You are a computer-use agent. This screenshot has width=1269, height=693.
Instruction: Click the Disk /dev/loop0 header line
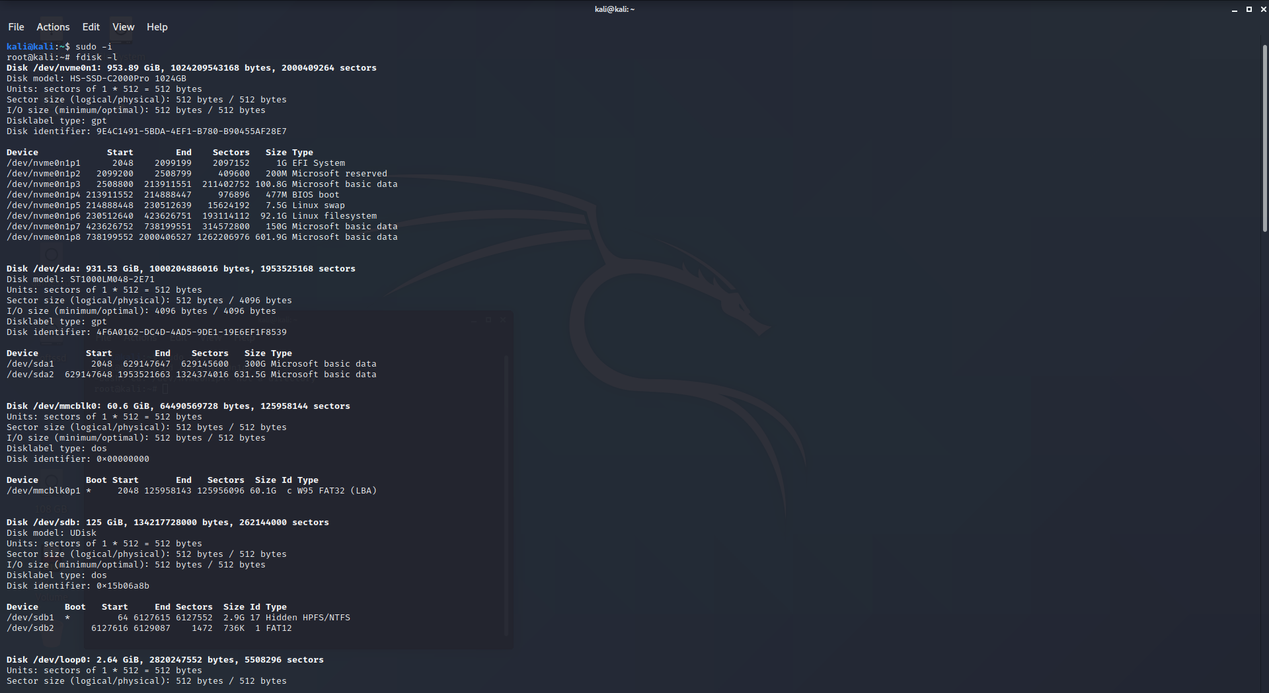click(x=165, y=660)
